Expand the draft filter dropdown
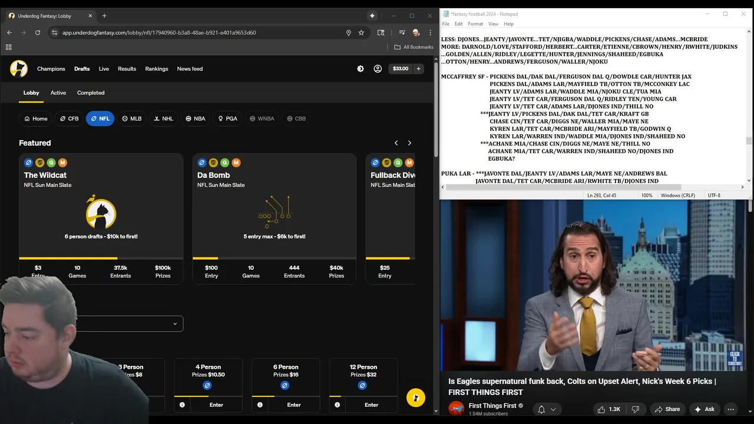The height and width of the screenshot is (424, 754). [x=130, y=323]
